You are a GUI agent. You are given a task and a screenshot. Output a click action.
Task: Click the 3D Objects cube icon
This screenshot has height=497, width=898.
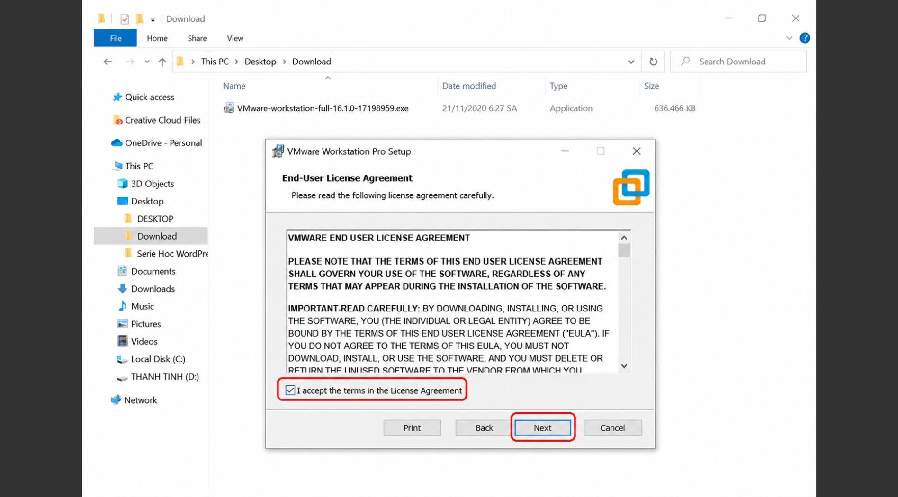(x=122, y=183)
